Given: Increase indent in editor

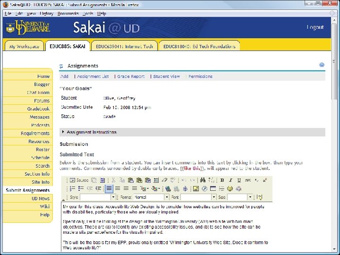Looking at the screenshot, I should click(98, 188).
